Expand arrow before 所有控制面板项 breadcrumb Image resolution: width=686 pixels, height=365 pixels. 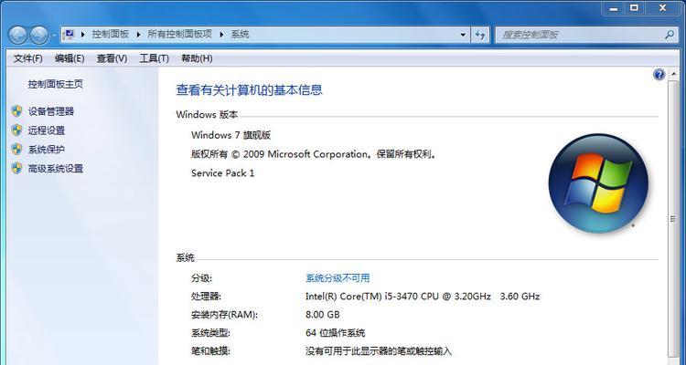pyautogui.click(x=138, y=34)
